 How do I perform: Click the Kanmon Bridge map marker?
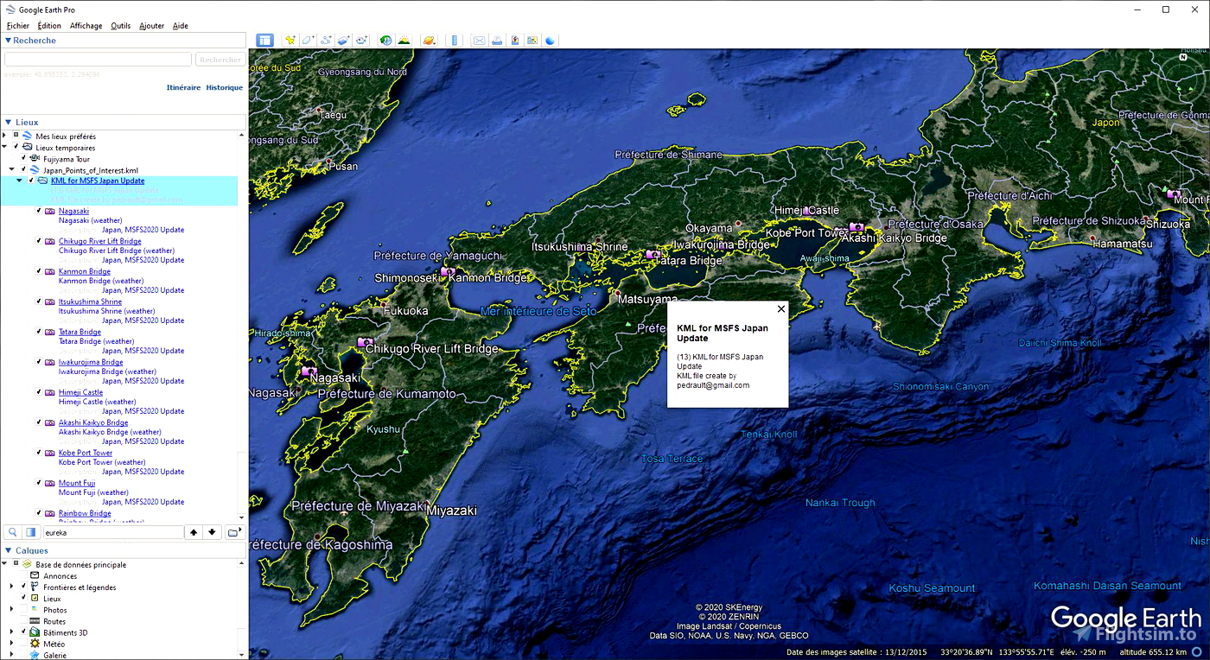pos(447,272)
